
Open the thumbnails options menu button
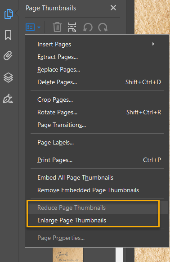tap(33, 27)
